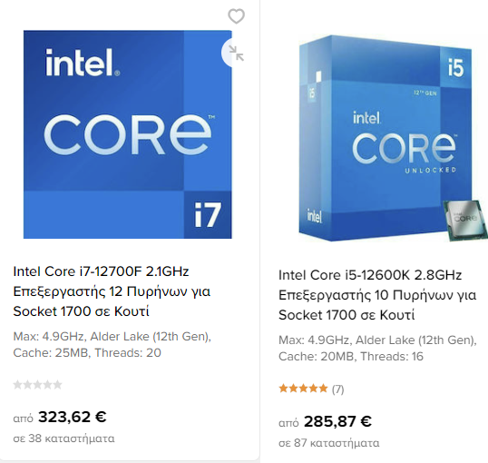Click the CORE text on the i7 product image
488x463 pixels.
(x=128, y=134)
